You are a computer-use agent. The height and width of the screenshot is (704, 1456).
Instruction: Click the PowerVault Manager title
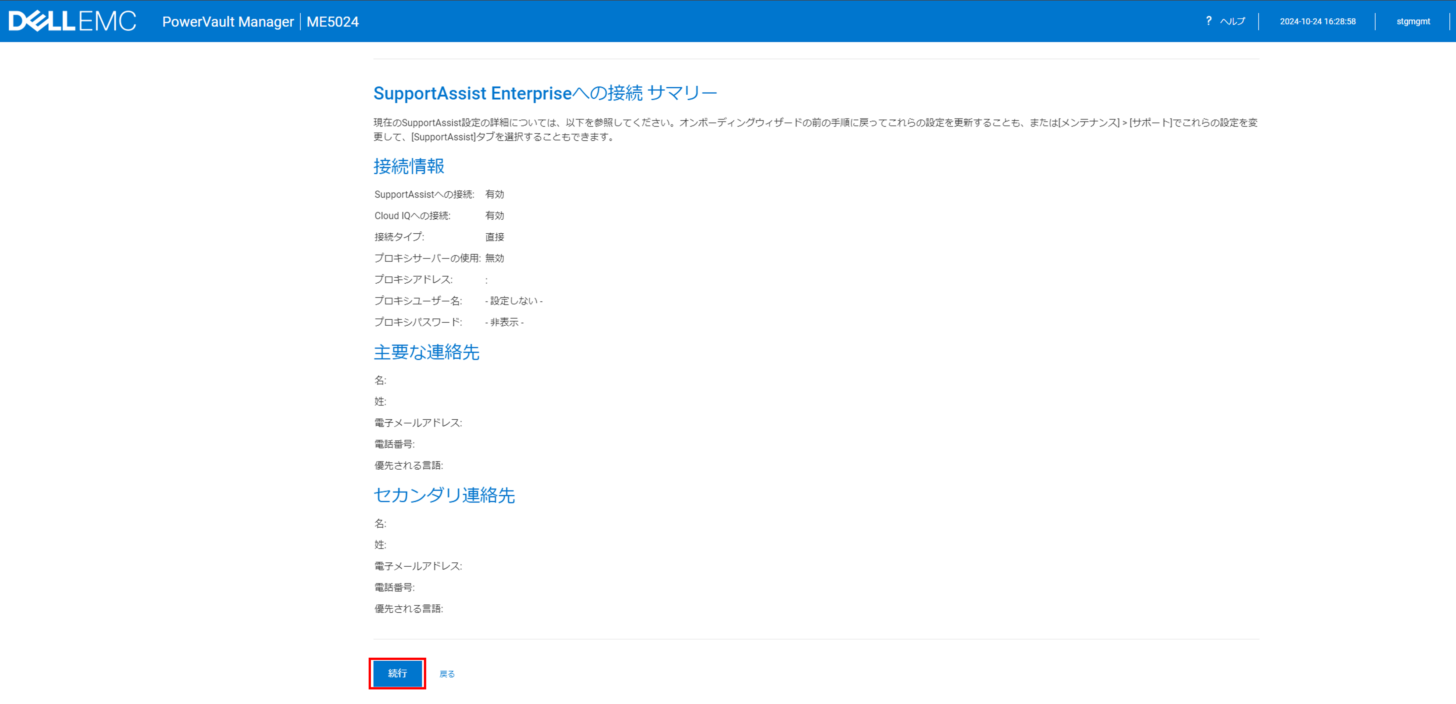click(228, 22)
